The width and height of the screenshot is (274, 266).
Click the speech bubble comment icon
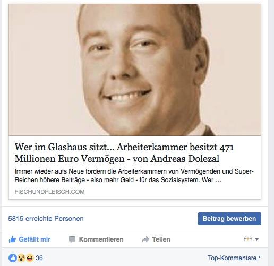[72, 239]
